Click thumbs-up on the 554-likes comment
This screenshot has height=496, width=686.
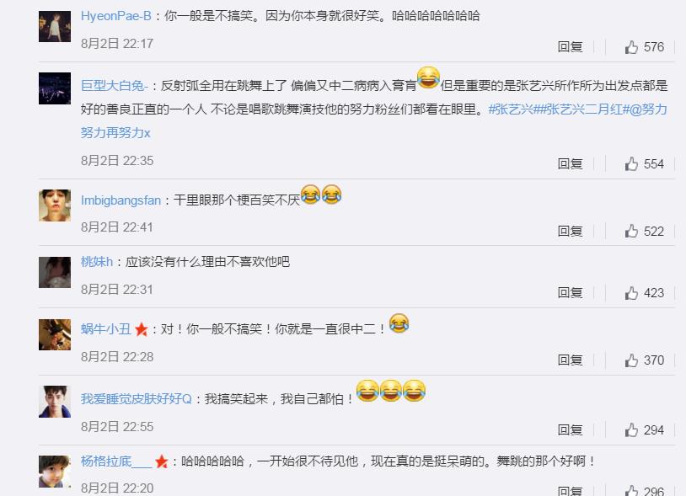point(631,164)
